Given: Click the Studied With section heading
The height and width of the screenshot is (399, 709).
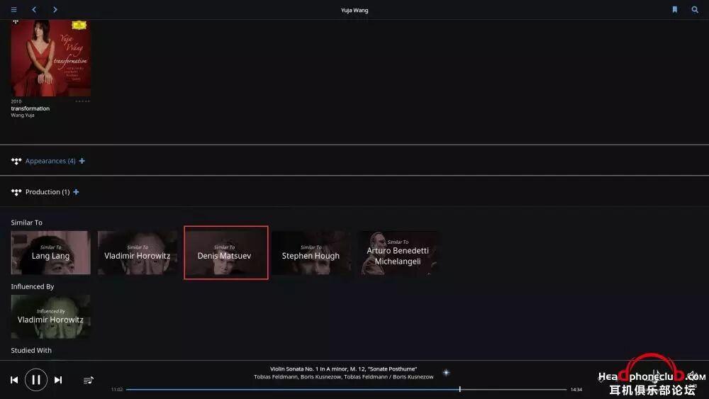Looking at the screenshot, I should point(31,350).
